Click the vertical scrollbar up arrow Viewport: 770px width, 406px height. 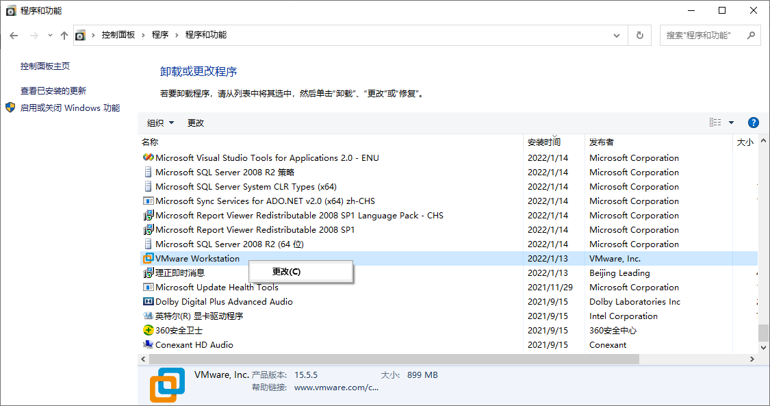pyautogui.click(x=763, y=141)
